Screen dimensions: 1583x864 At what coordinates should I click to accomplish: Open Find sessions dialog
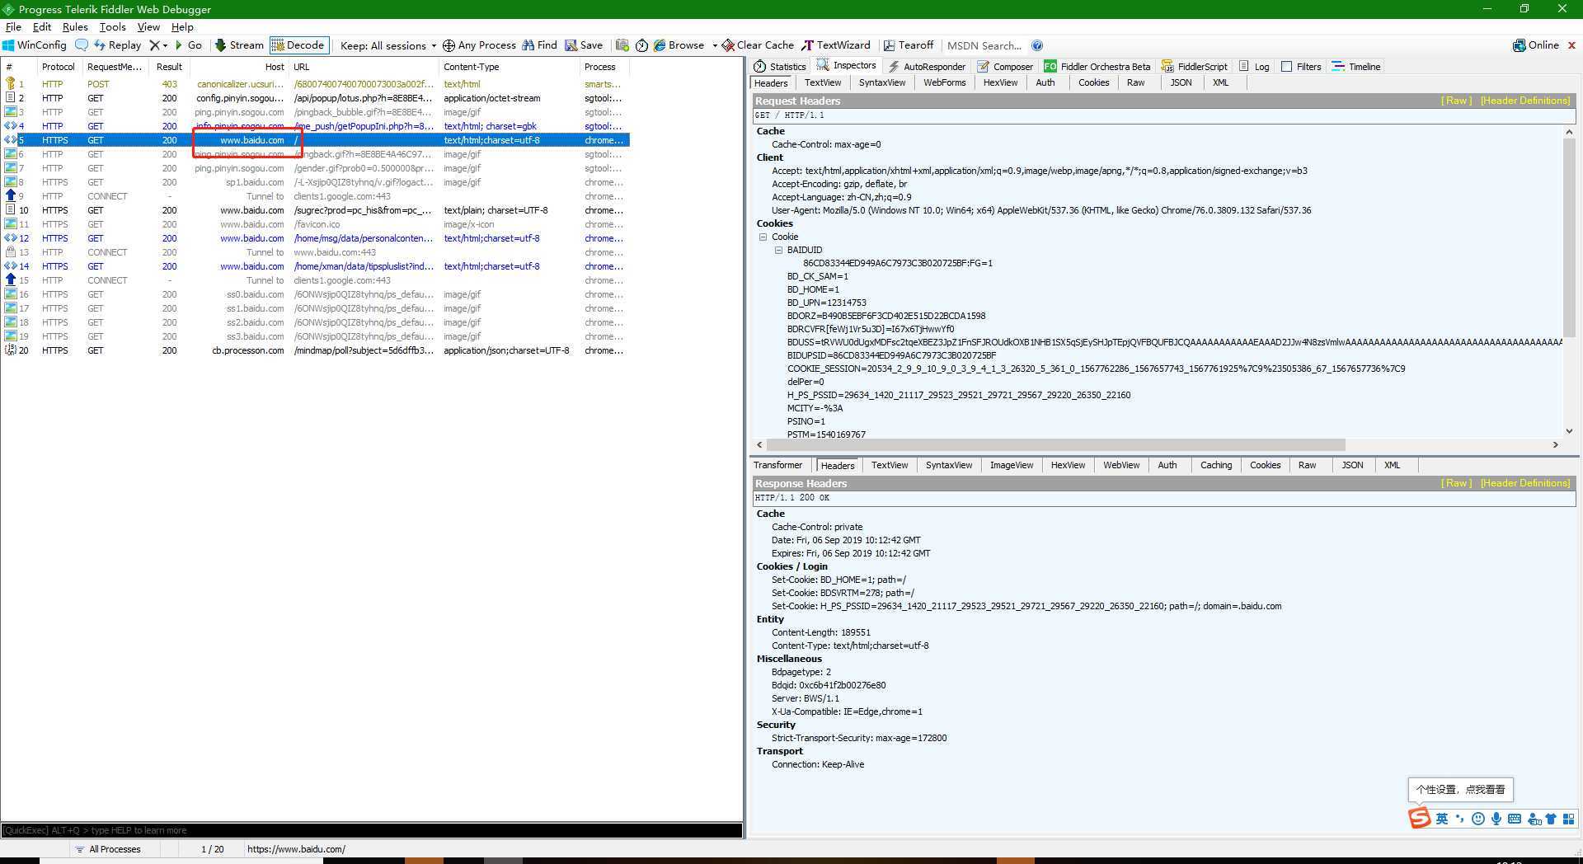tap(539, 45)
